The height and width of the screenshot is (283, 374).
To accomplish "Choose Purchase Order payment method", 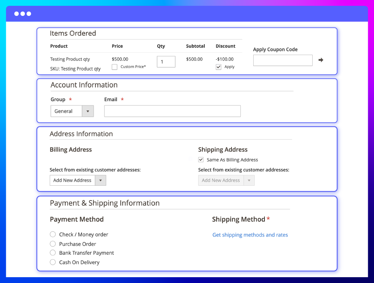I will point(53,244).
